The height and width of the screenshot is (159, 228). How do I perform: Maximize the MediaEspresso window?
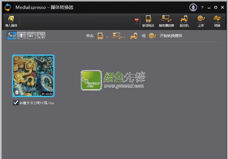(x=216, y=7)
